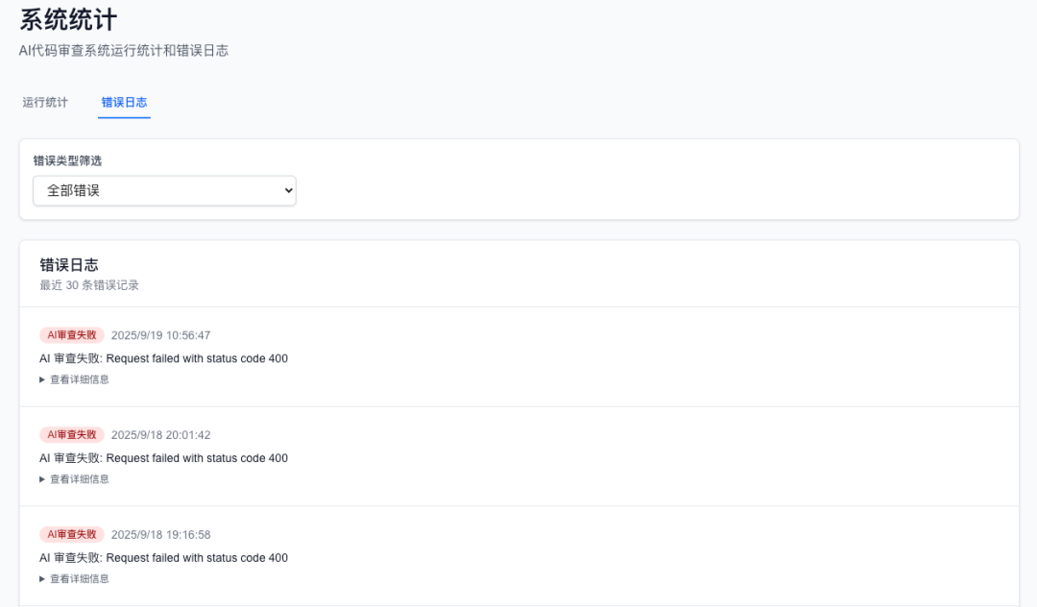The width and height of the screenshot is (1037, 607).
Task: Select the 错误日志 tab
Action: [x=124, y=103]
